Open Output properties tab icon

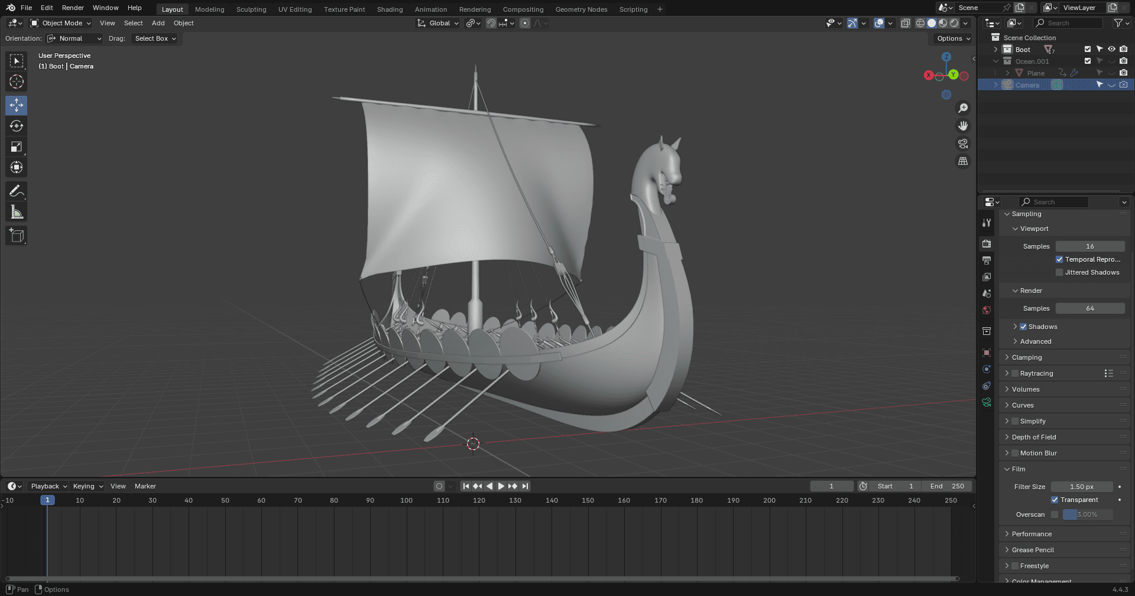click(987, 260)
